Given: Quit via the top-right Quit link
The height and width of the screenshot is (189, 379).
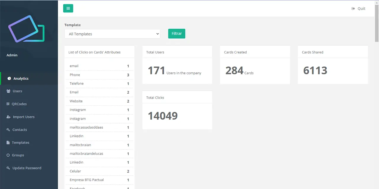Looking at the screenshot, I should pos(359,9).
